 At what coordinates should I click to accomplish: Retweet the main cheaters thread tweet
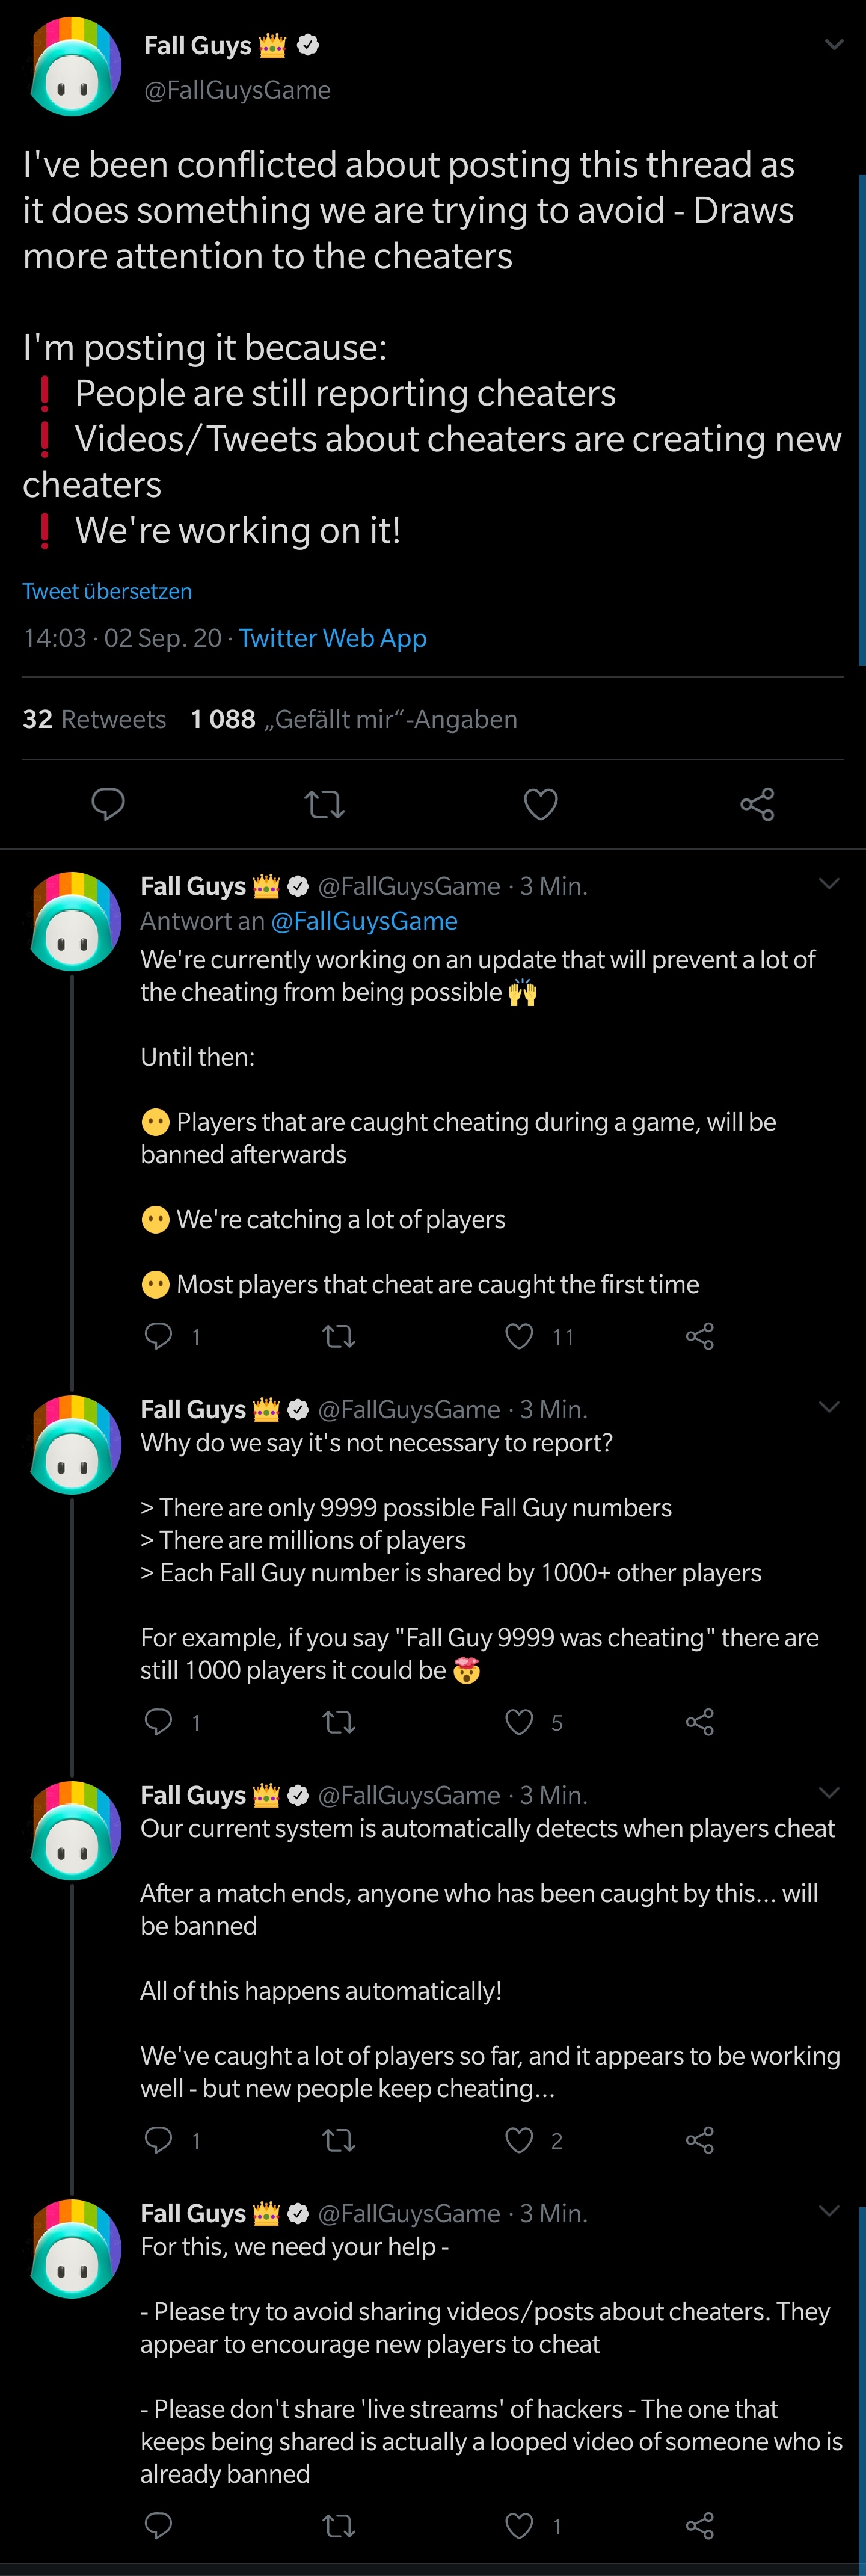324,804
